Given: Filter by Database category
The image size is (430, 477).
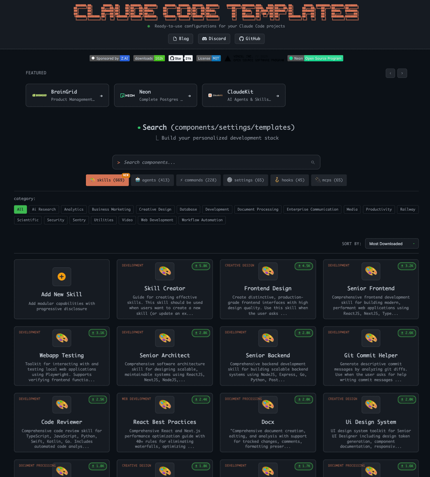Looking at the screenshot, I should click(x=188, y=209).
